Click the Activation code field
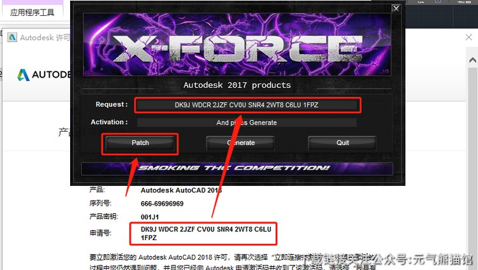This screenshot has height=270, width=478. click(247, 122)
